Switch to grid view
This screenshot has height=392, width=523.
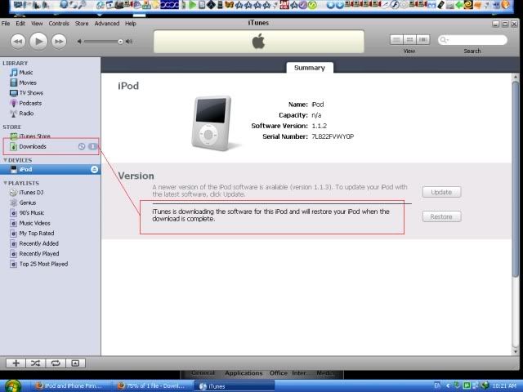click(x=409, y=39)
